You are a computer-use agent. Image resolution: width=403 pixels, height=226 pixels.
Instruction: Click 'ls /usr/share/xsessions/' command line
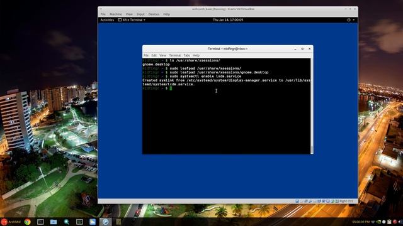(195, 60)
